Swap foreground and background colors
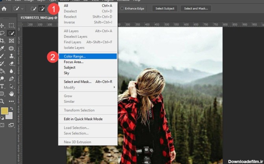Viewport: 264px width, 164px height. (x=11, y=109)
